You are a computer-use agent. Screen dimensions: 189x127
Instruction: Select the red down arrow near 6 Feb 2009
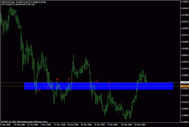(x=109, y=83)
